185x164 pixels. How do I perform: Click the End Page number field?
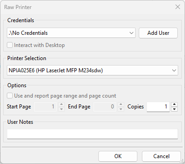coord(105,107)
